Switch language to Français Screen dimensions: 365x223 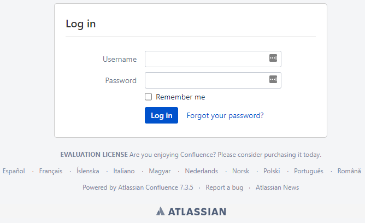(51, 171)
